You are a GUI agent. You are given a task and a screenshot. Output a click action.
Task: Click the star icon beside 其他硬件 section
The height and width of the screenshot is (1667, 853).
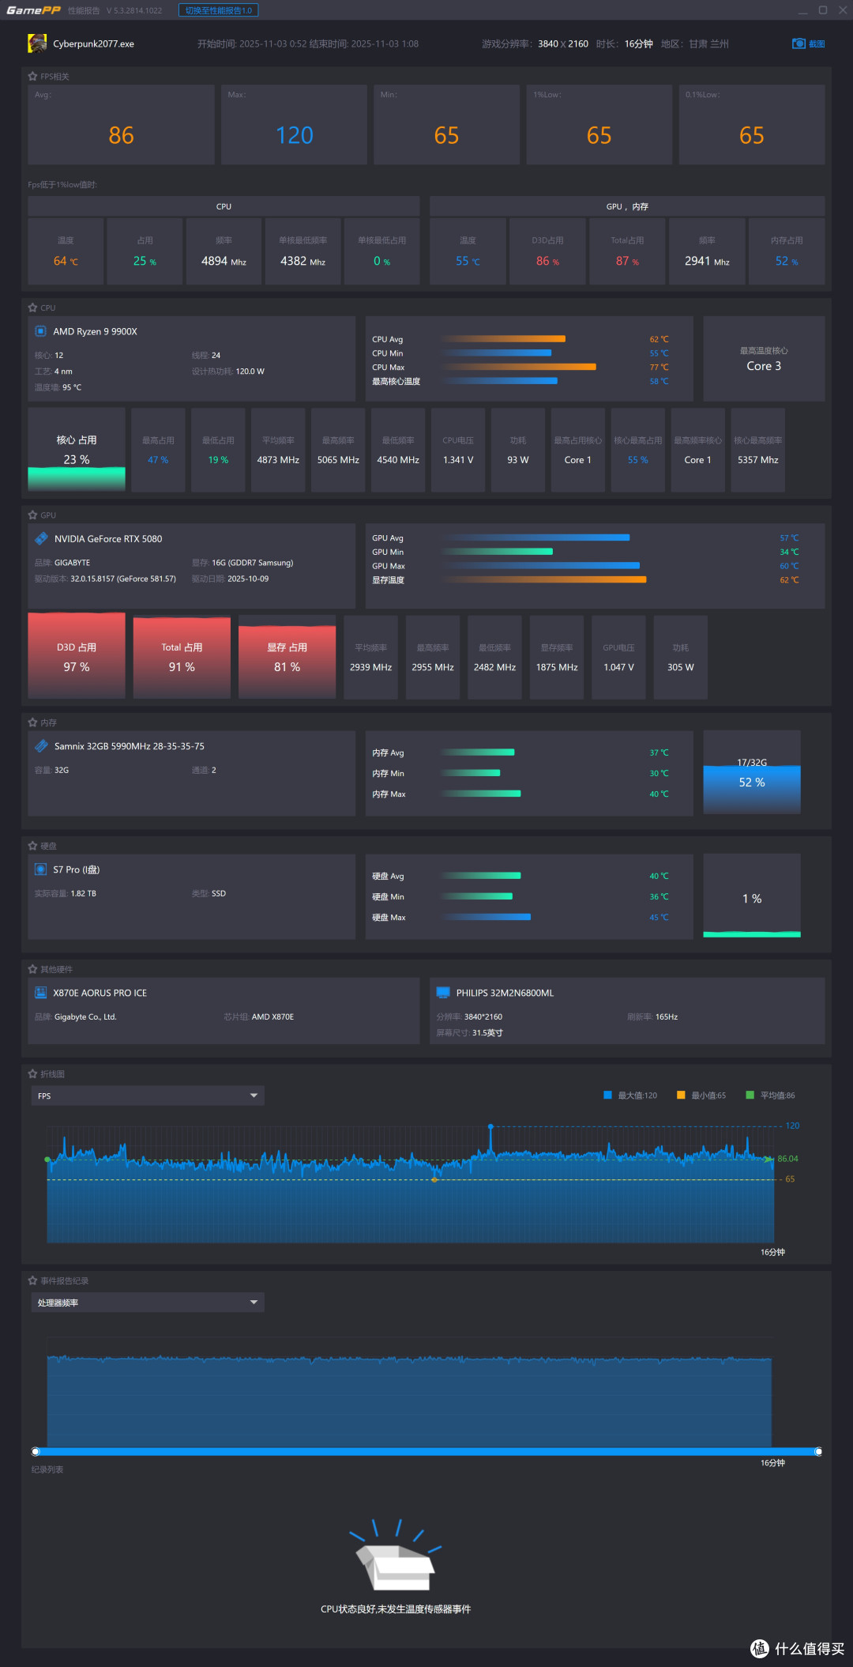click(32, 969)
